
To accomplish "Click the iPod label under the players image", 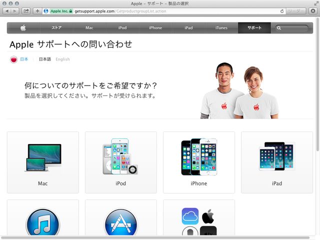I will pyautogui.click(x=121, y=183).
